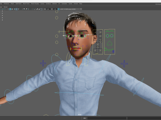The image size is (161, 120).
Task: Open the Deform menu
Action: (54, 4)
